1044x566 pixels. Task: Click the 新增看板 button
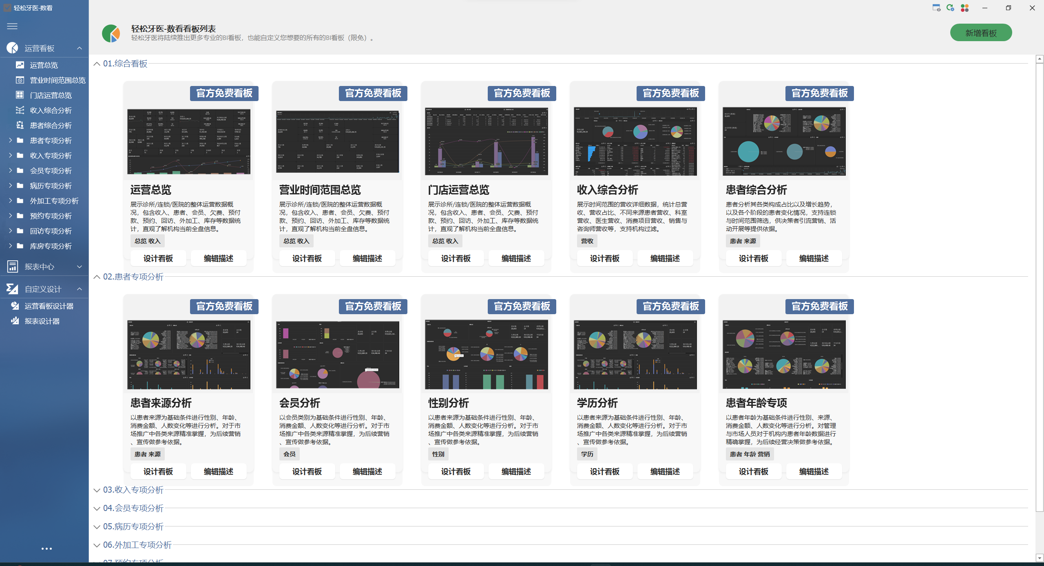point(981,33)
